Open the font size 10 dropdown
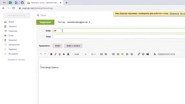 click(93, 54)
